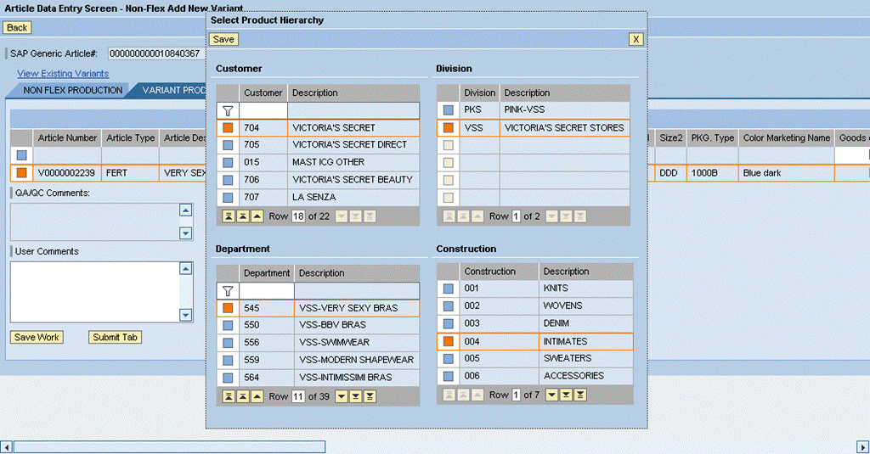
Task: Click left arrow of horizontal scrollbar
Action: (7, 447)
